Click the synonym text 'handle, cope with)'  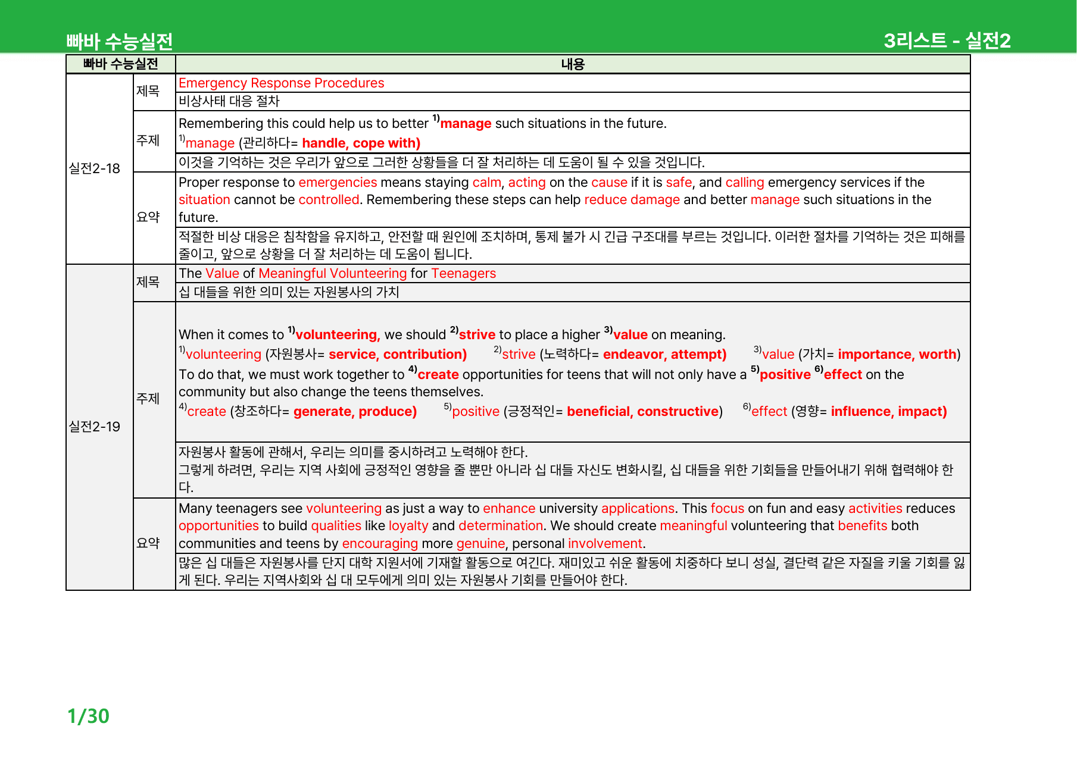[x=361, y=143]
